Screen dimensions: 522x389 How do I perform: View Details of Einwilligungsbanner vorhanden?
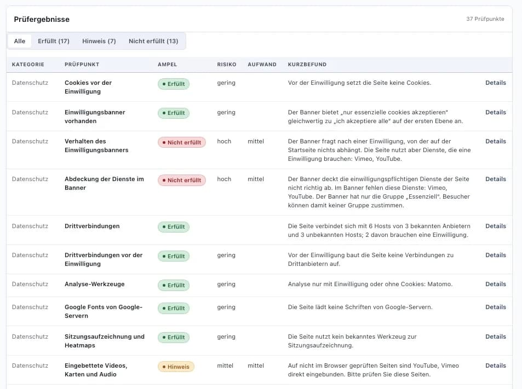(x=495, y=112)
